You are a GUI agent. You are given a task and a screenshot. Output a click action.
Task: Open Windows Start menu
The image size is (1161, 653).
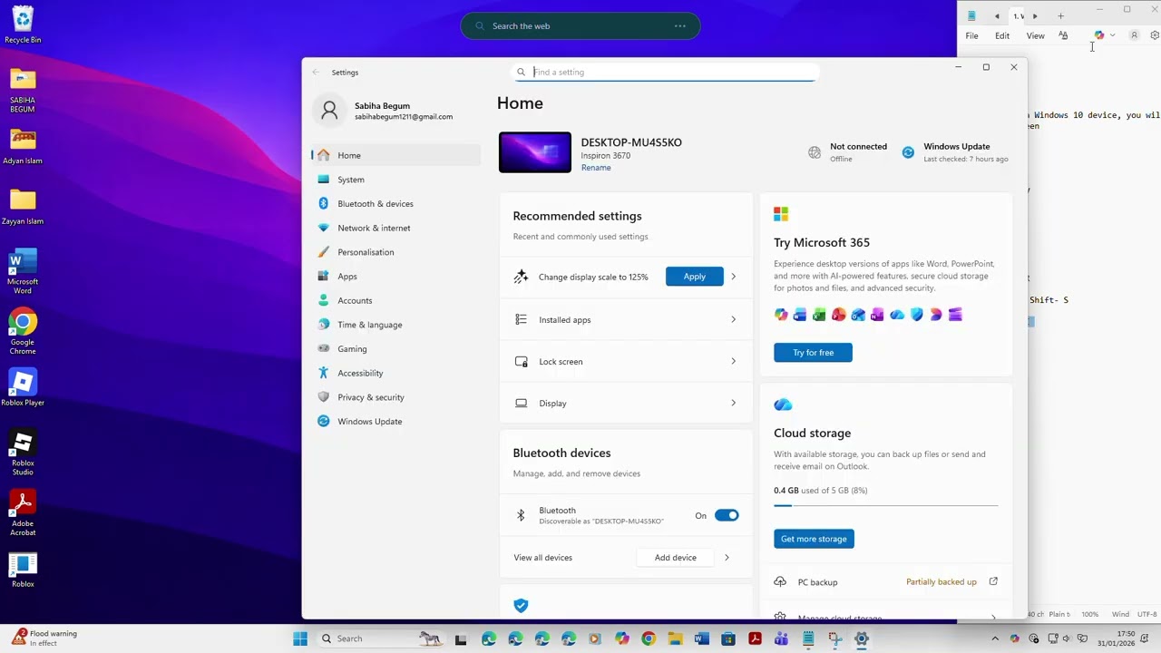tap(300, 638)
